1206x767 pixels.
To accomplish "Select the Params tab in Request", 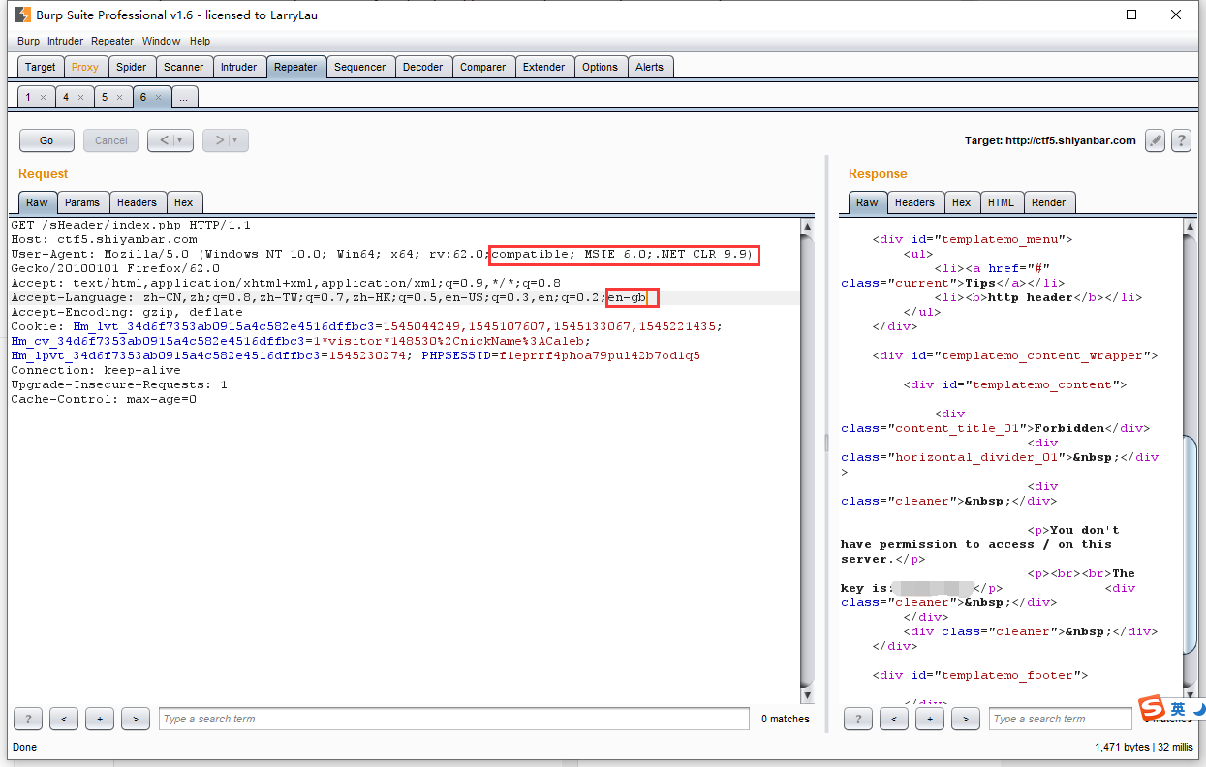I will click(82, 202).
